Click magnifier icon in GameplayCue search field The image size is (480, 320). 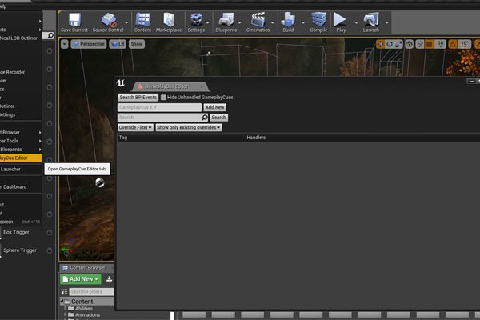point(205,118)
